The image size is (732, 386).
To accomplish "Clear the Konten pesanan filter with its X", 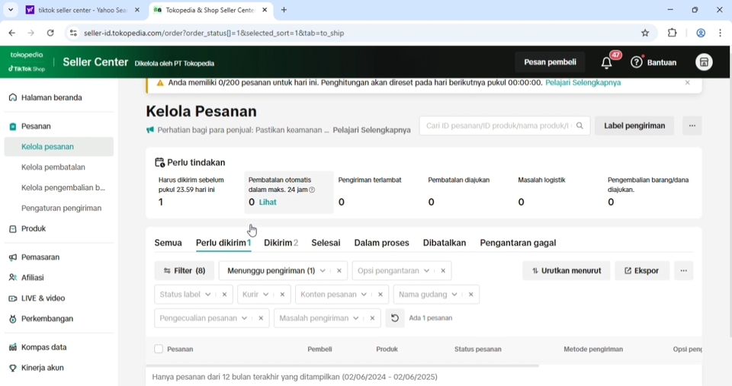I will (x=380, y=295).
